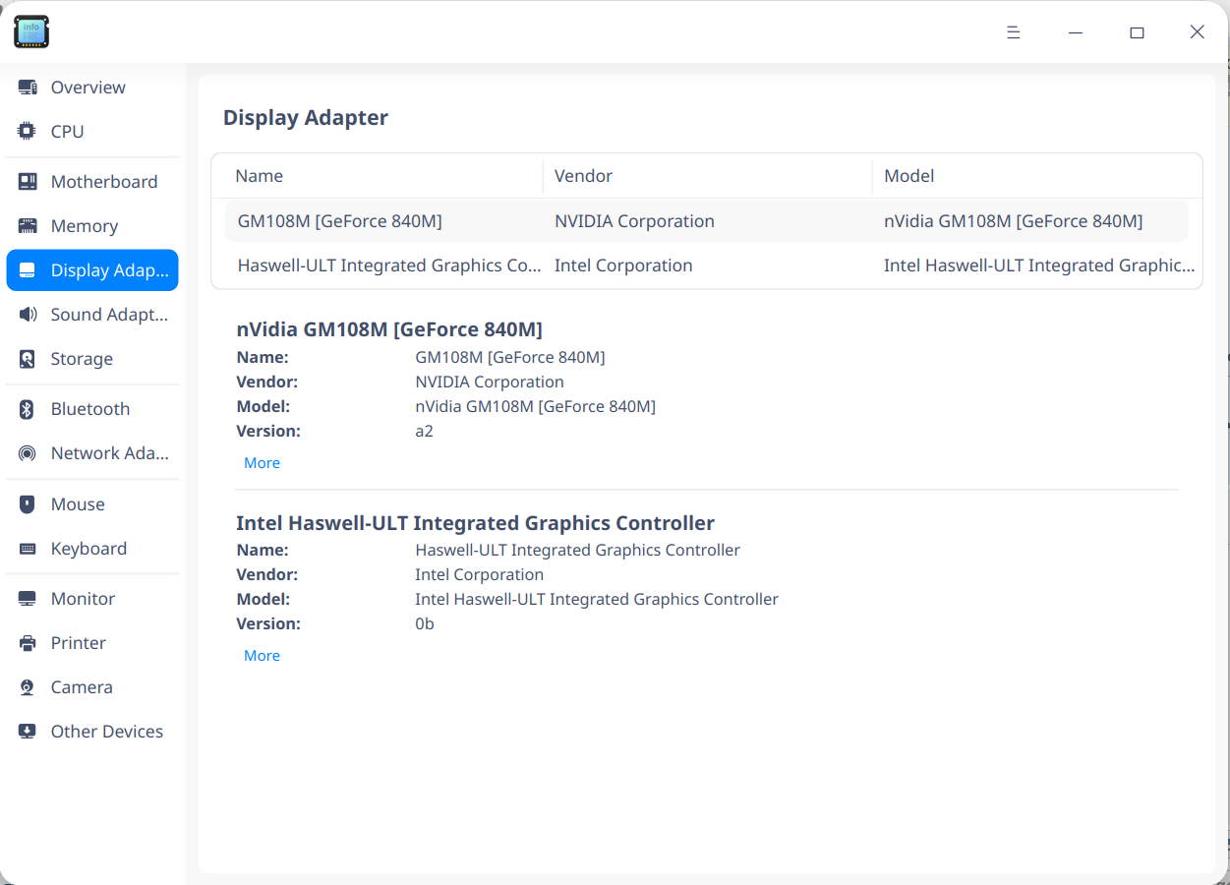Click the Bluetooth symbol icon

click(28, 409)
